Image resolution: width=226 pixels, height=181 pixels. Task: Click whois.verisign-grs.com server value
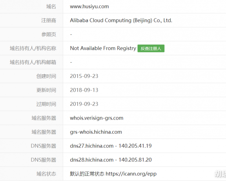[97, 118]
